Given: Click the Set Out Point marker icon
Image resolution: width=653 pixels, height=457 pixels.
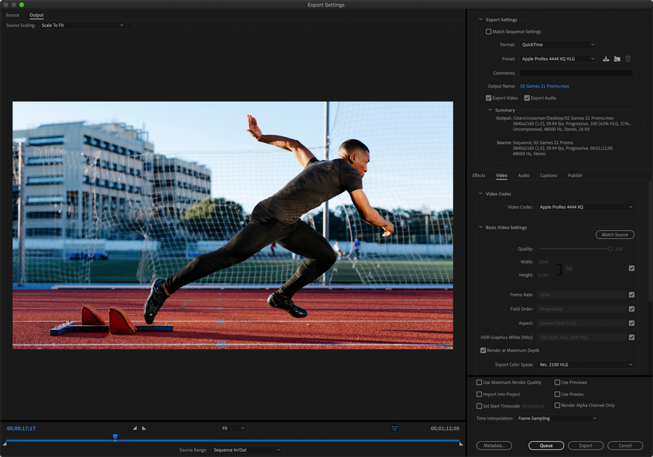Looking at the screenshot, I should coord(144,428).
